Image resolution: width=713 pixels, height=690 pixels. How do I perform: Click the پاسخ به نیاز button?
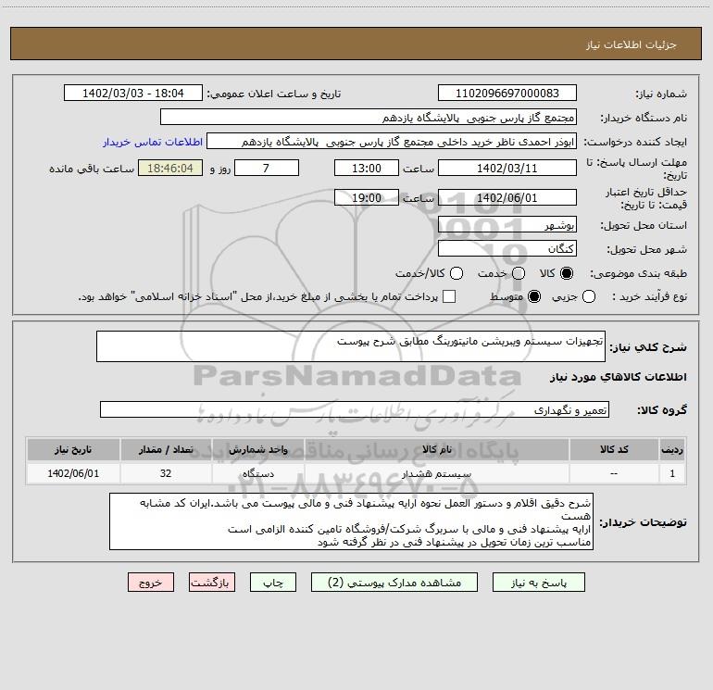538,583
